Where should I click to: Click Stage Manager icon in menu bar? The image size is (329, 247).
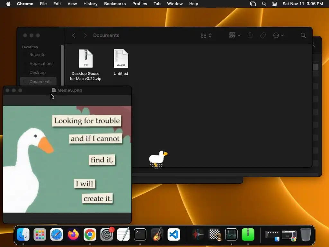point(253,4)
